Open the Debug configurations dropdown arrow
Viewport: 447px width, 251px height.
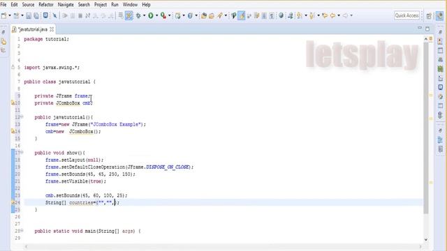pos(144,15)
